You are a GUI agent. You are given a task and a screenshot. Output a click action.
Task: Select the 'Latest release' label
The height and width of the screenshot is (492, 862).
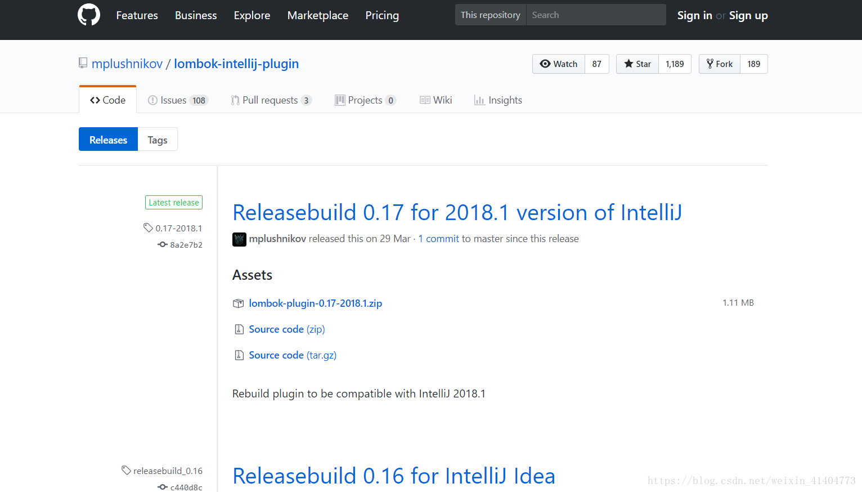coord(174,203)
